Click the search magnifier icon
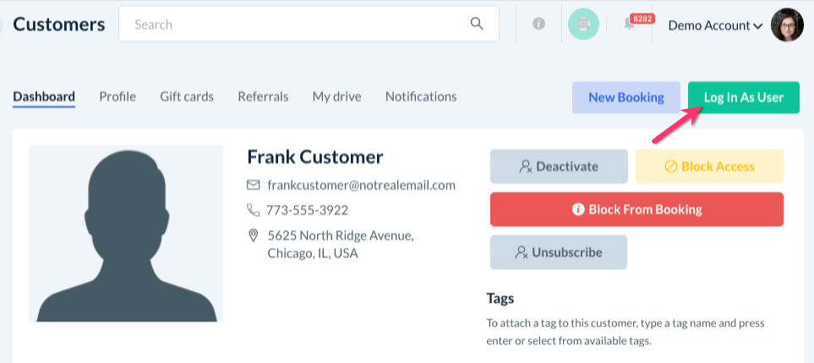 click(x=477, y=24)
